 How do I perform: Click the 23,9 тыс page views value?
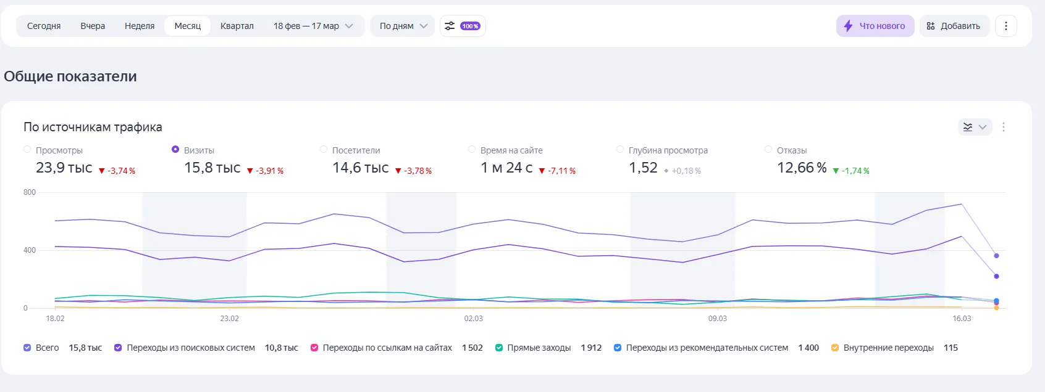[x=64, y=168]
